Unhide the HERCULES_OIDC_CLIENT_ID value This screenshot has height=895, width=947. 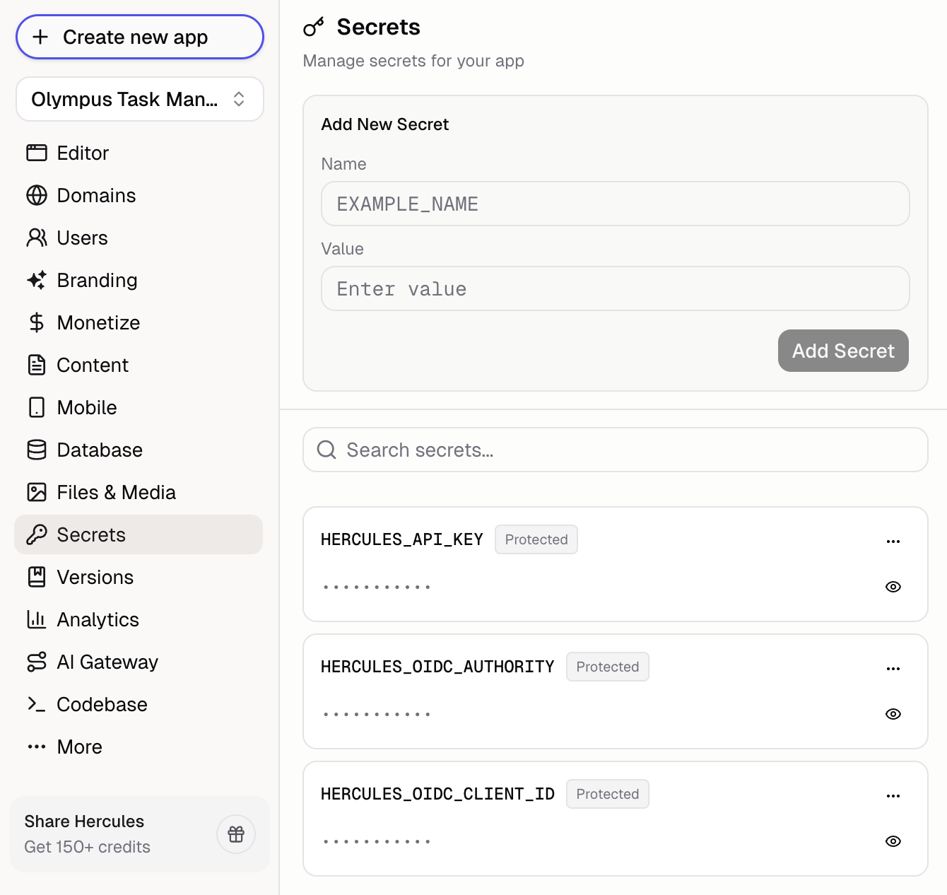pos(893,841)
